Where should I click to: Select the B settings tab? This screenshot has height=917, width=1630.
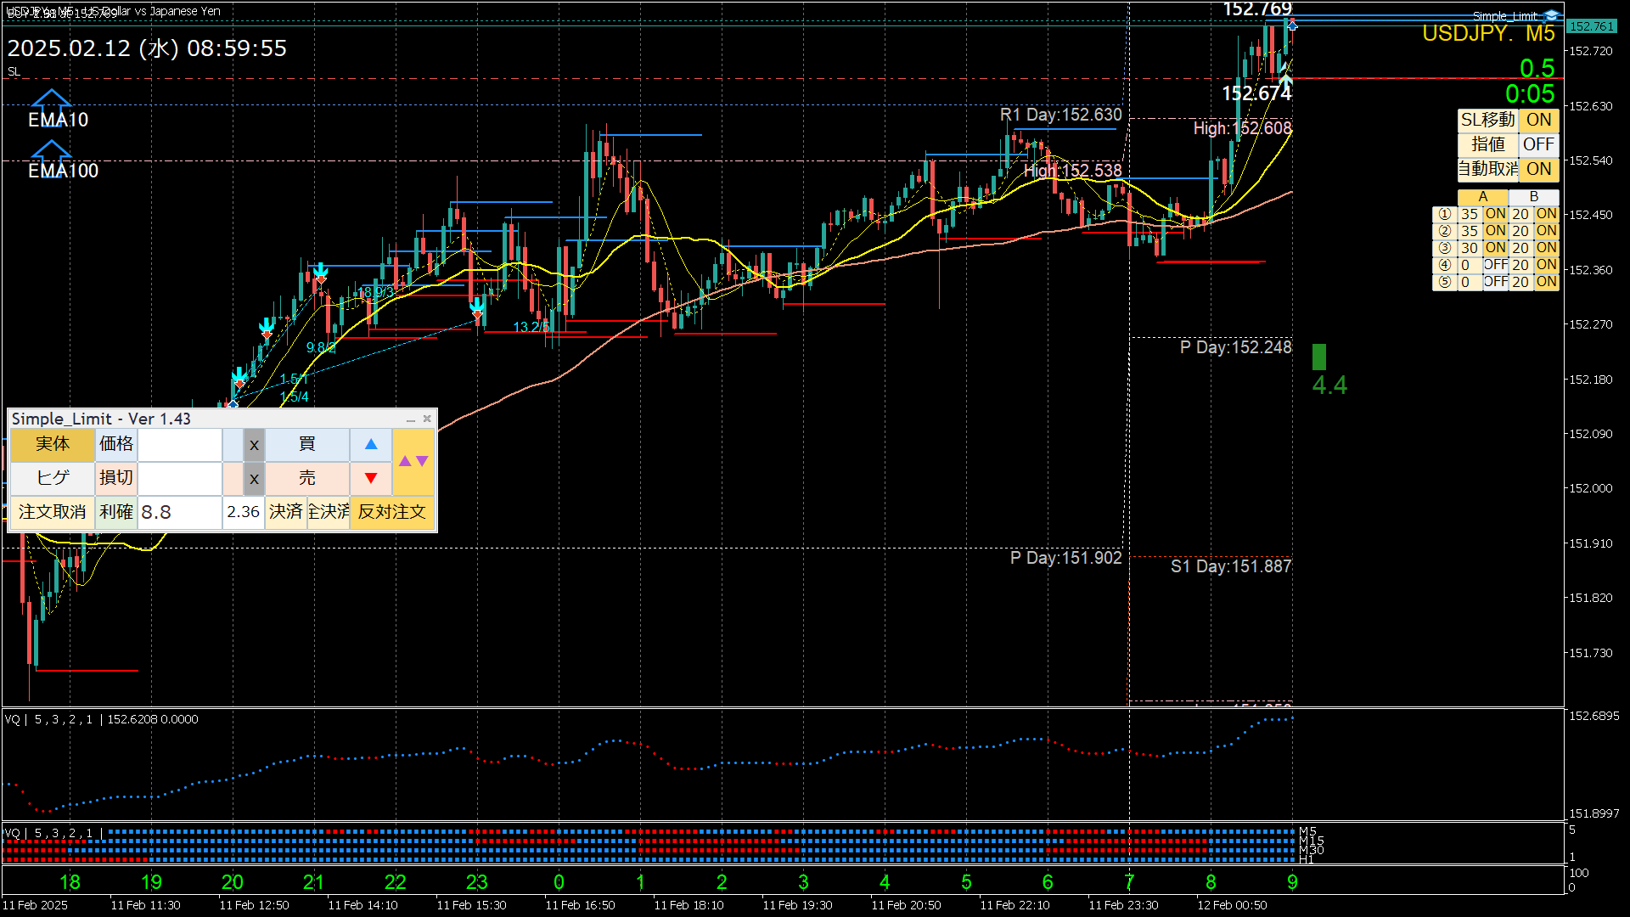1533,197
